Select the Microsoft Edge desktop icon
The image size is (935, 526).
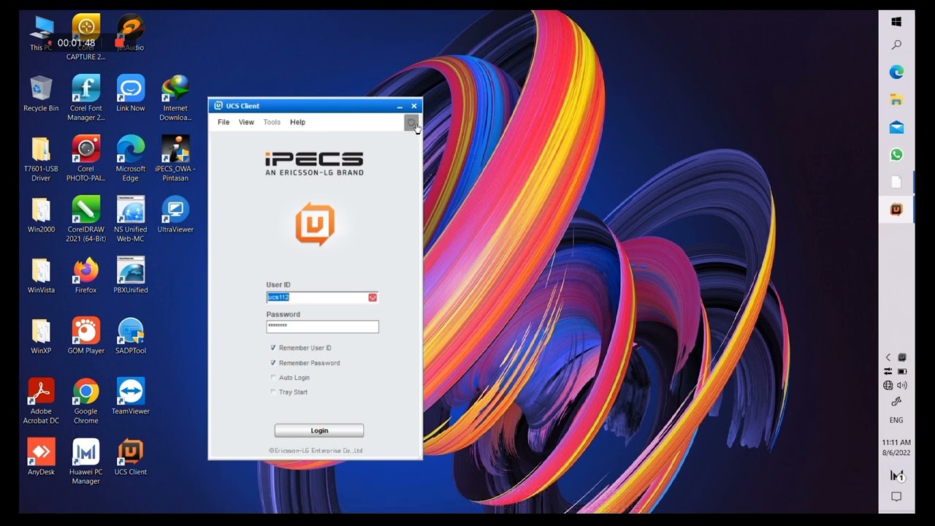coord(131,159)
